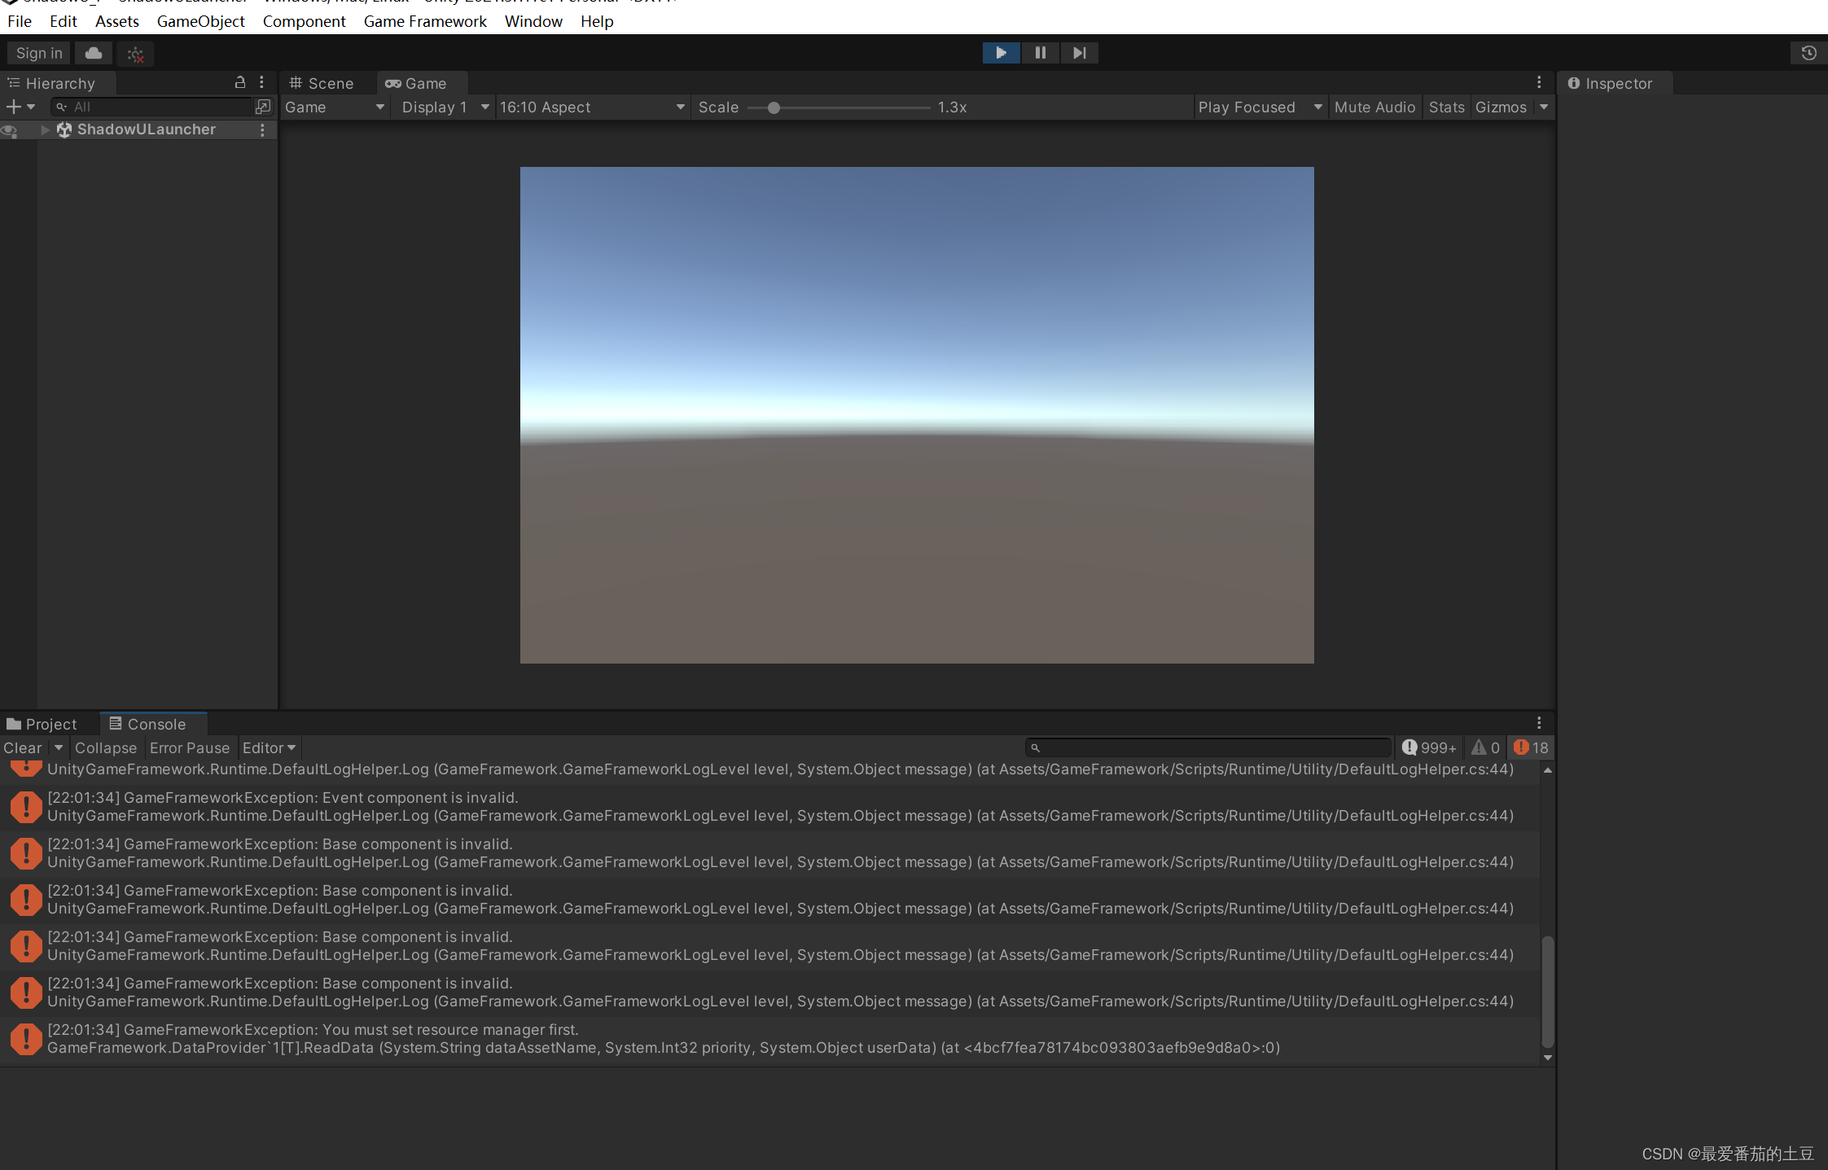Open the Unity cloud services icon

pyautogui.click(x=93, y=52)
